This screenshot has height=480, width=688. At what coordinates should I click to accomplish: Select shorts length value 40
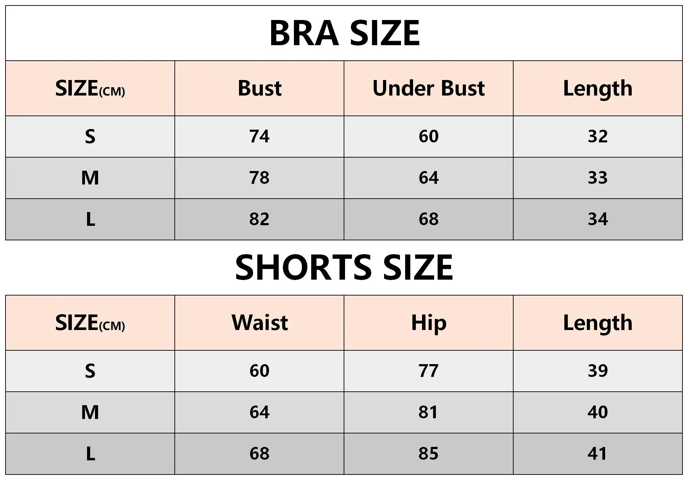pos(598,412)
